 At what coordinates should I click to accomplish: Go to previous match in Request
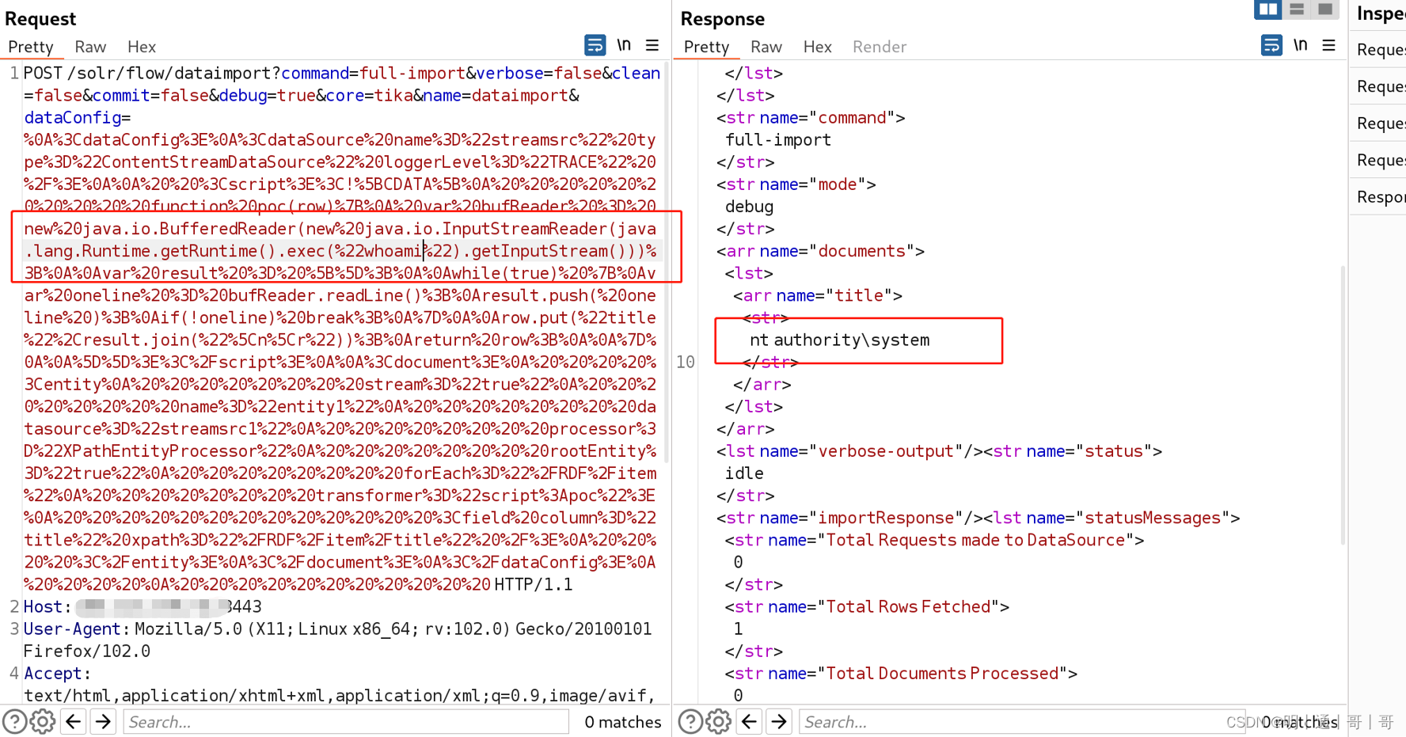point(74,722)
